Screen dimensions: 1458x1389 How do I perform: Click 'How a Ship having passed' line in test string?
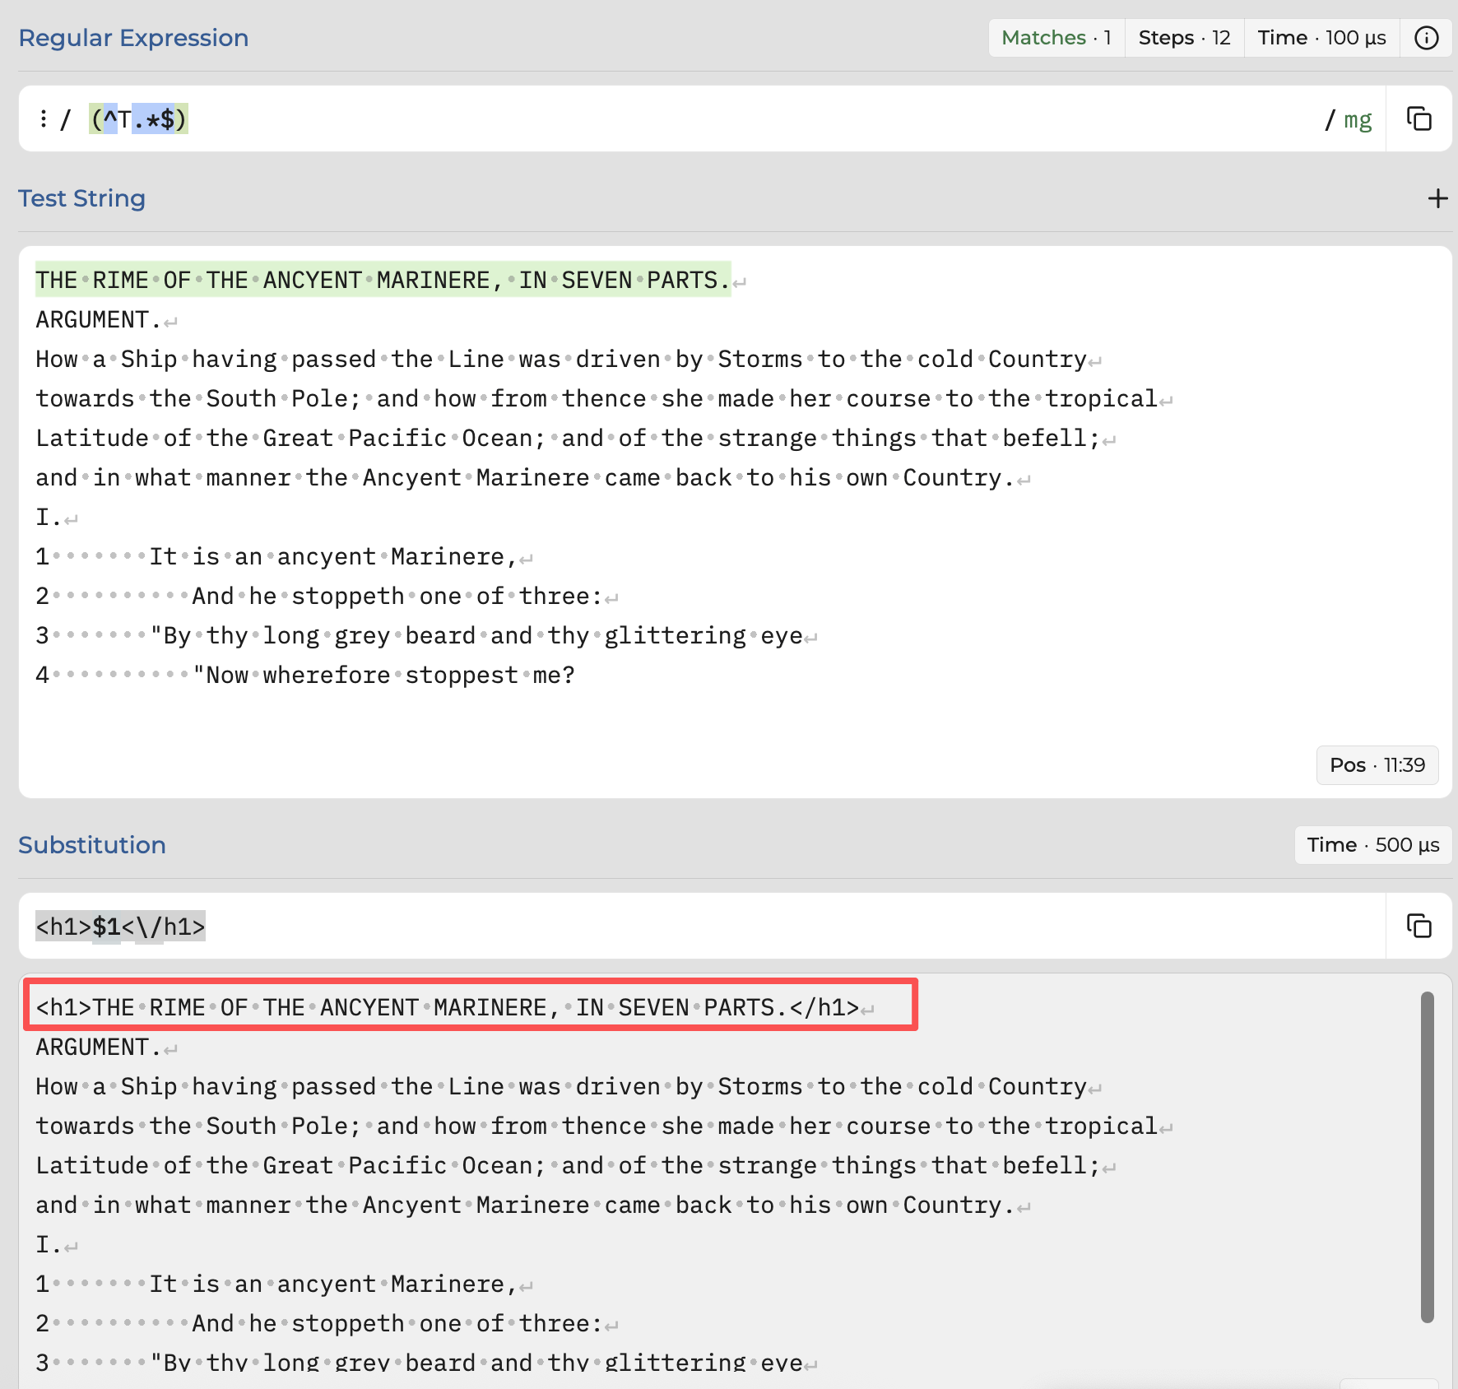tap(562, 360)
